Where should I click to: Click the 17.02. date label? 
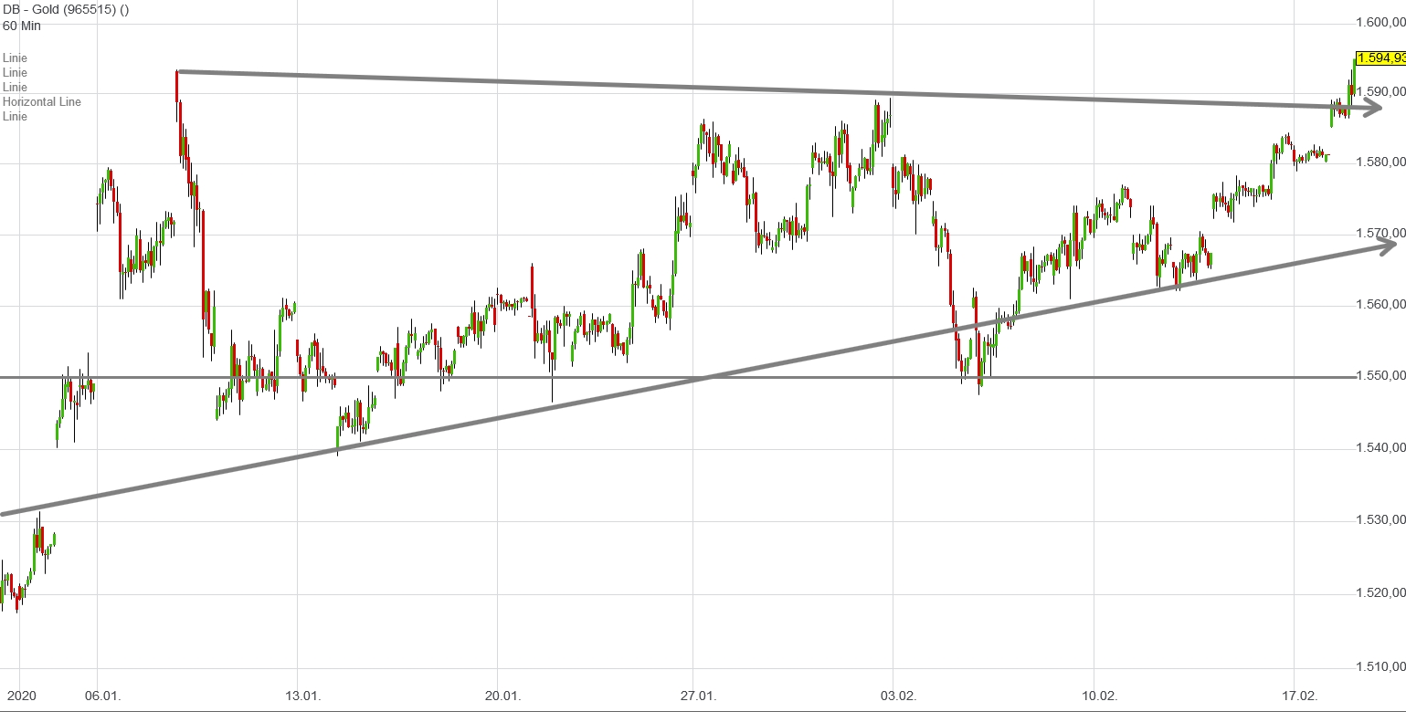click(x=1300, y=696)
